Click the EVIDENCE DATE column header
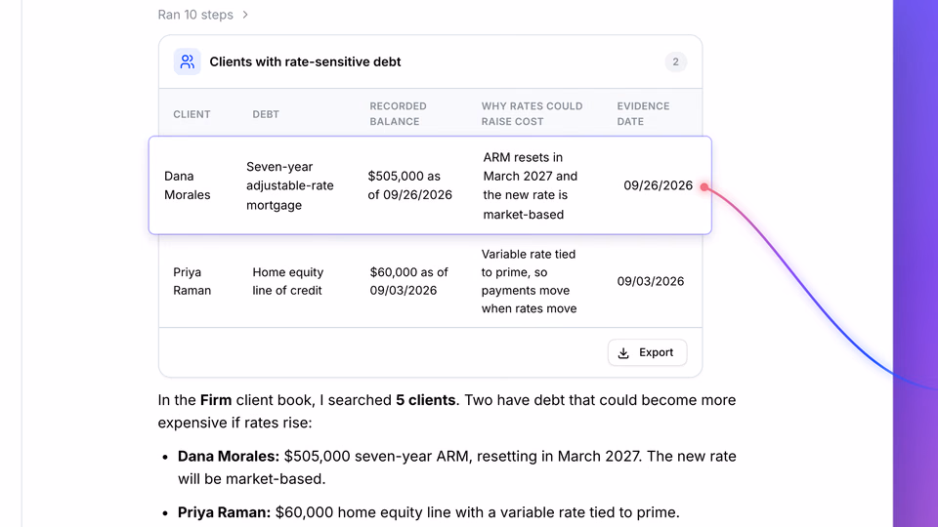The image size is (938, 527). [x=643, y=113]
